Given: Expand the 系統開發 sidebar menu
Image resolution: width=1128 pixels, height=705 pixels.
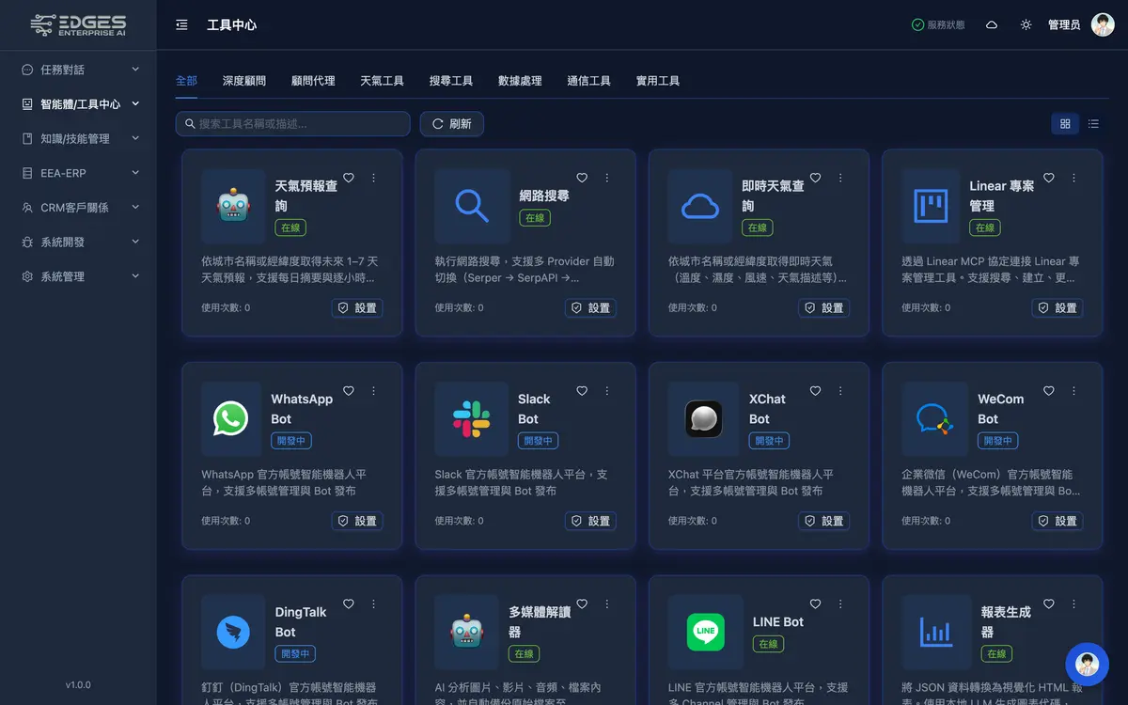Looking at the screenshot, I should 78,242.
